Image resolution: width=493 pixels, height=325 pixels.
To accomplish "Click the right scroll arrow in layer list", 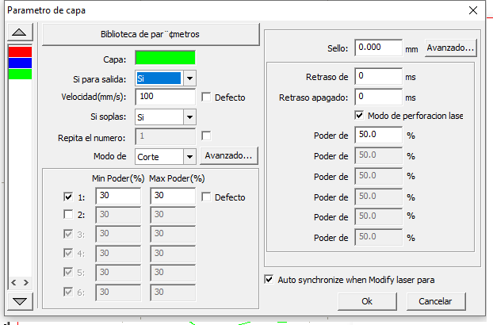I will [26, 282].
